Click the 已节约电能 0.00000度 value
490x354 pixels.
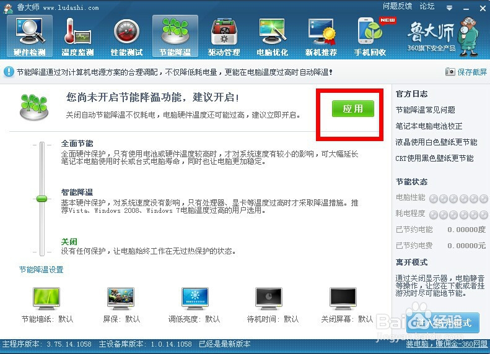(x=466, y=230)
